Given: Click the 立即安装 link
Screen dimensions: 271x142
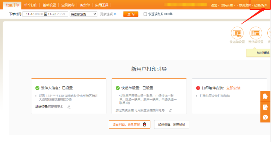Looking at the screenshot, I should click(x=233, y=88).
